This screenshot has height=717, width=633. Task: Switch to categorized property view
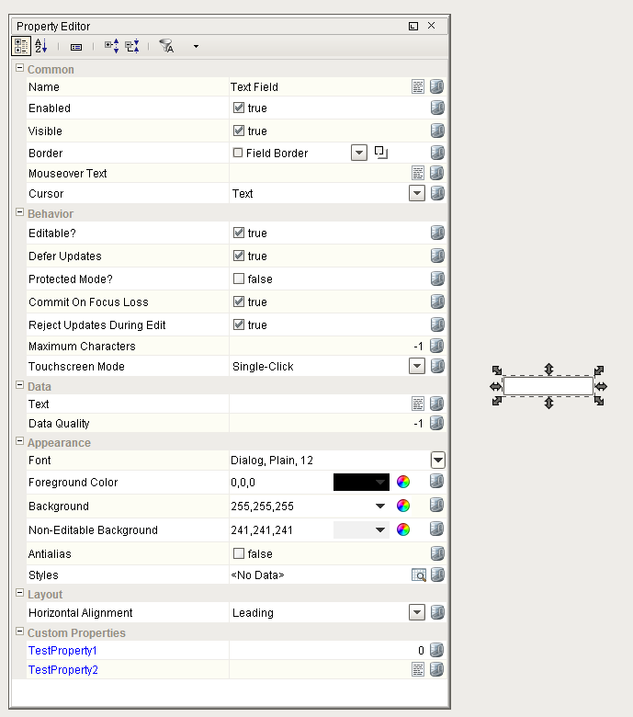point(20,46)
